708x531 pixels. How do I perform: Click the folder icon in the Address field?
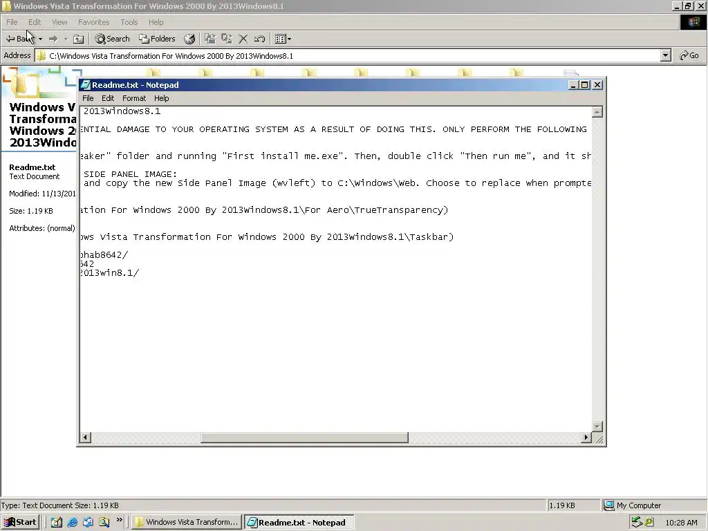pyautogui.click(x=41, y=56)
